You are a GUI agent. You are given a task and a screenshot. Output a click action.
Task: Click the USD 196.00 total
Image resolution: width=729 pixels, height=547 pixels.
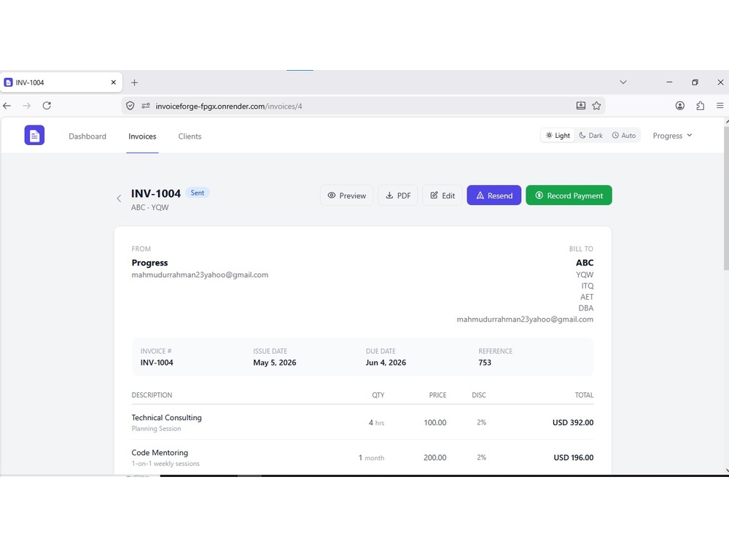[x=573, y=457]
